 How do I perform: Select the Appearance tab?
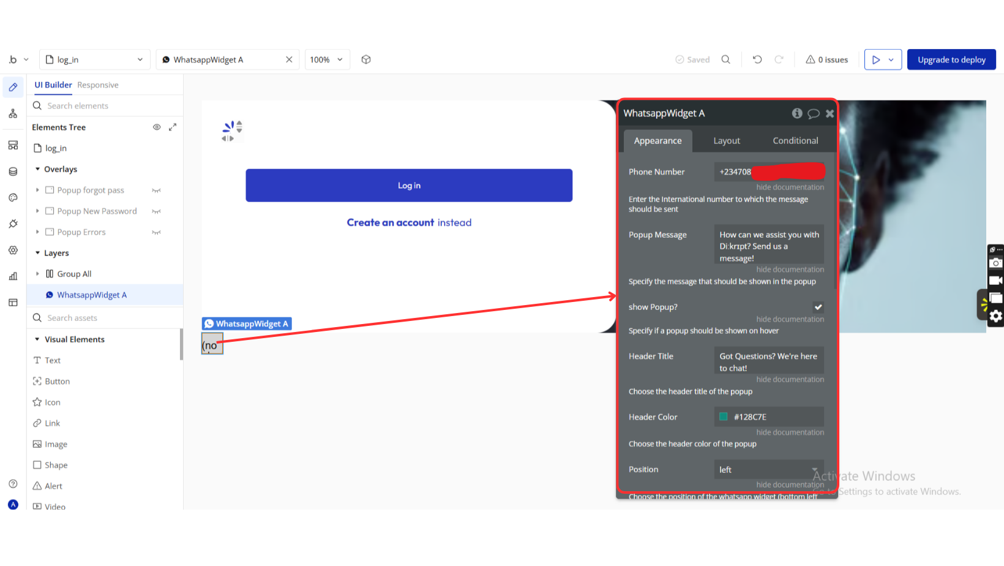[657, 141]
